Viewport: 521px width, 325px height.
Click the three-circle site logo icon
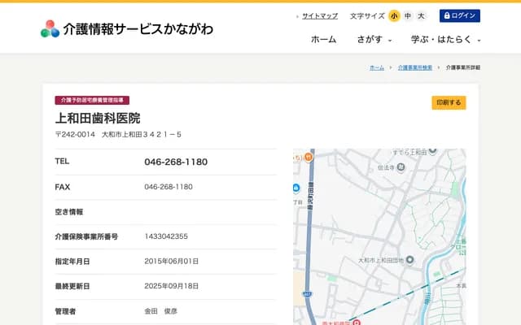50,29
